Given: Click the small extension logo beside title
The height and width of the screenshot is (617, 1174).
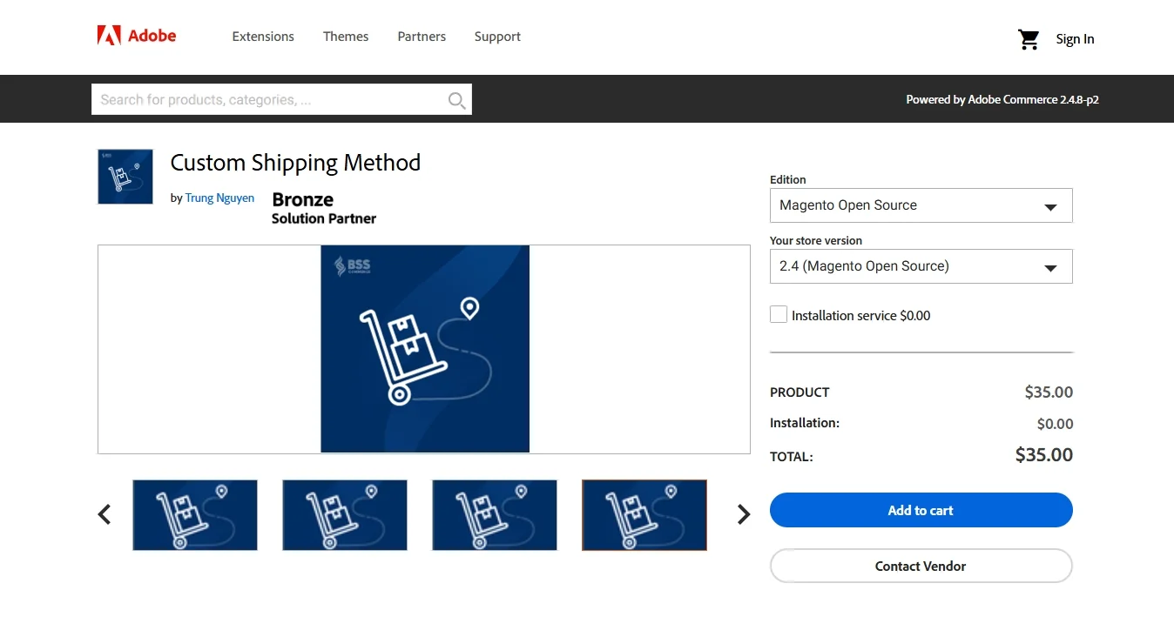Looking at the screenshot, I should click(x=125, y=177).
